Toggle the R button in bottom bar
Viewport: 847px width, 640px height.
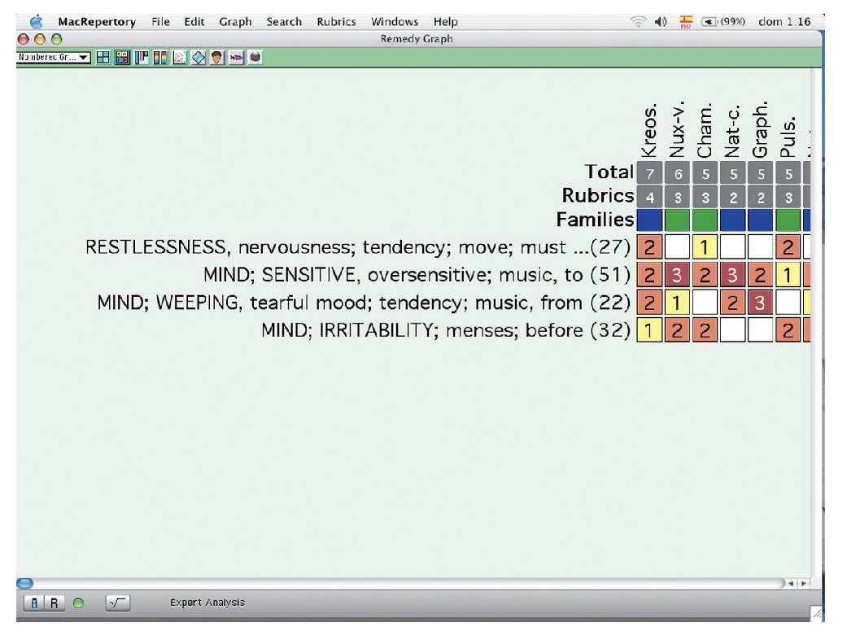(x=55, y=603)
